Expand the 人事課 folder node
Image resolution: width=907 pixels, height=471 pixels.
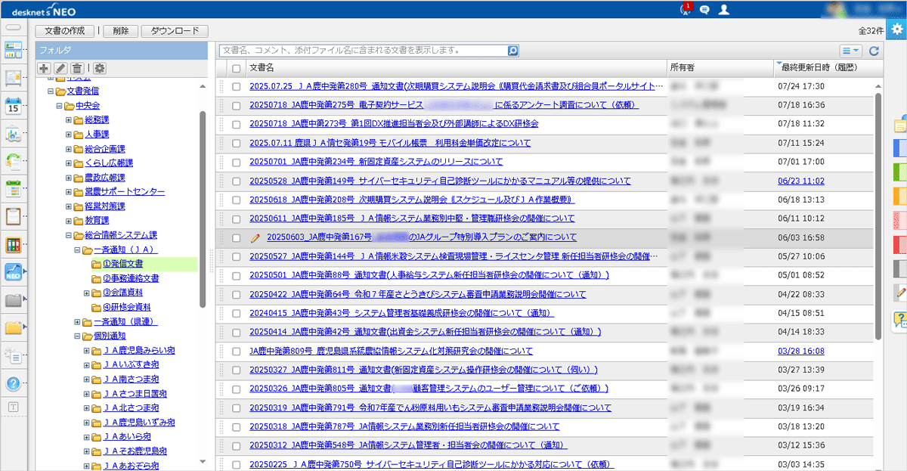(68, 134)
